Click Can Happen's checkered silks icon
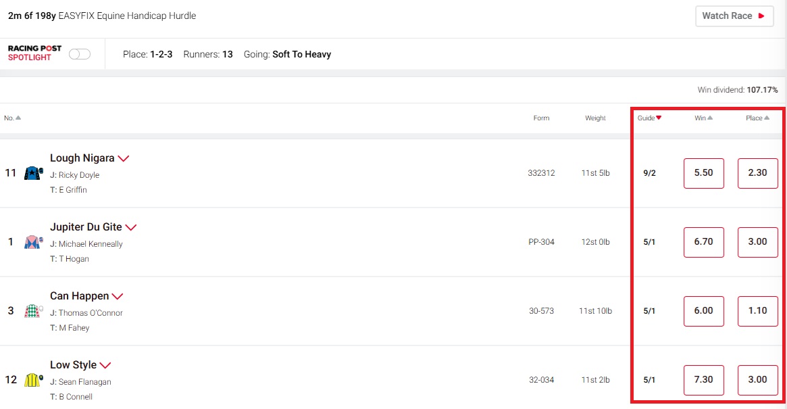This screenshot has width=787, height=409. pos(33,311)
